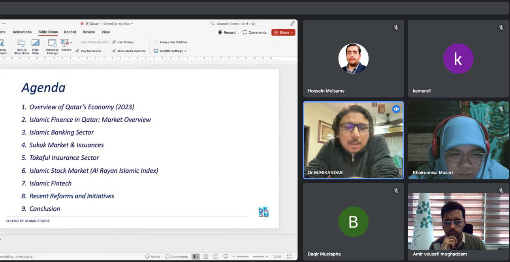Open the Review ribbon tab

(x=88, y=32)
